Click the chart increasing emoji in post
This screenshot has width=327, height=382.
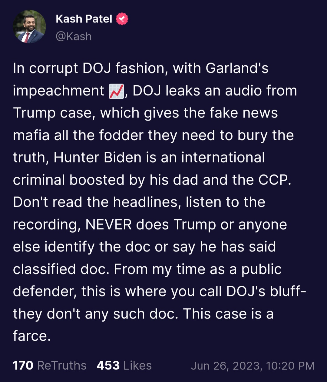pyautogui.click(x=116, y=91)
